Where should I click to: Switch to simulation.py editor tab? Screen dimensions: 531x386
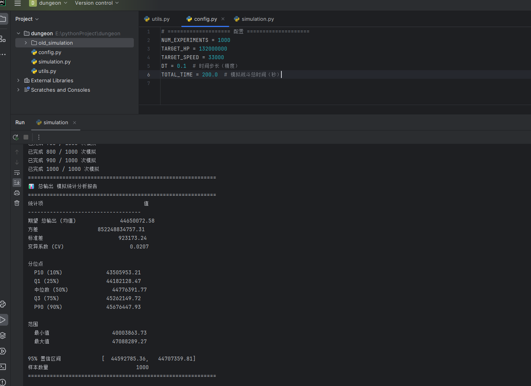pos(254,19)
